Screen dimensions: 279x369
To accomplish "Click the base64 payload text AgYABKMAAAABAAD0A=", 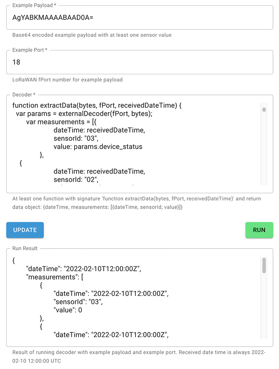I will [51, 18].
